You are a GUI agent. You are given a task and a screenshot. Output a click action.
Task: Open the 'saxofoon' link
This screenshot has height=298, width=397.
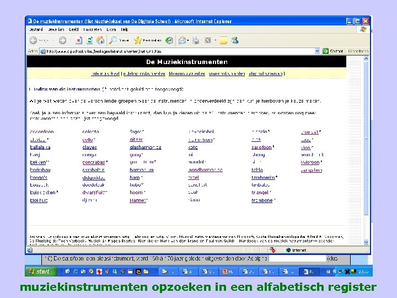point(261,147)
